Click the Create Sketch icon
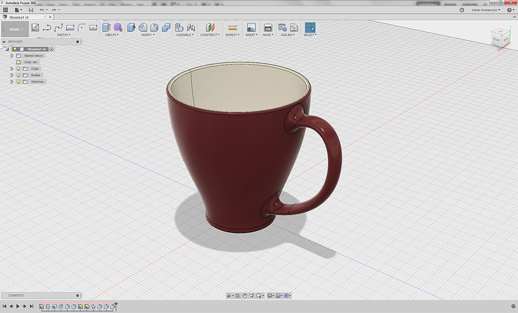 point(35,28)
